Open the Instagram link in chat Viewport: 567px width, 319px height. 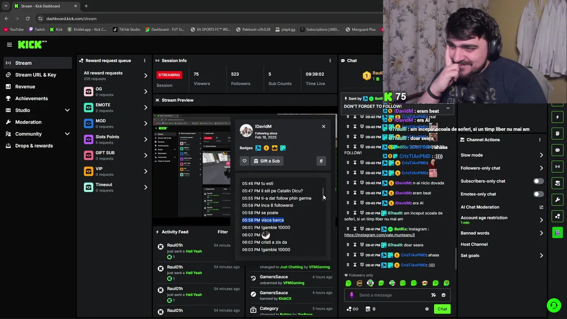(x=379, y=235)
